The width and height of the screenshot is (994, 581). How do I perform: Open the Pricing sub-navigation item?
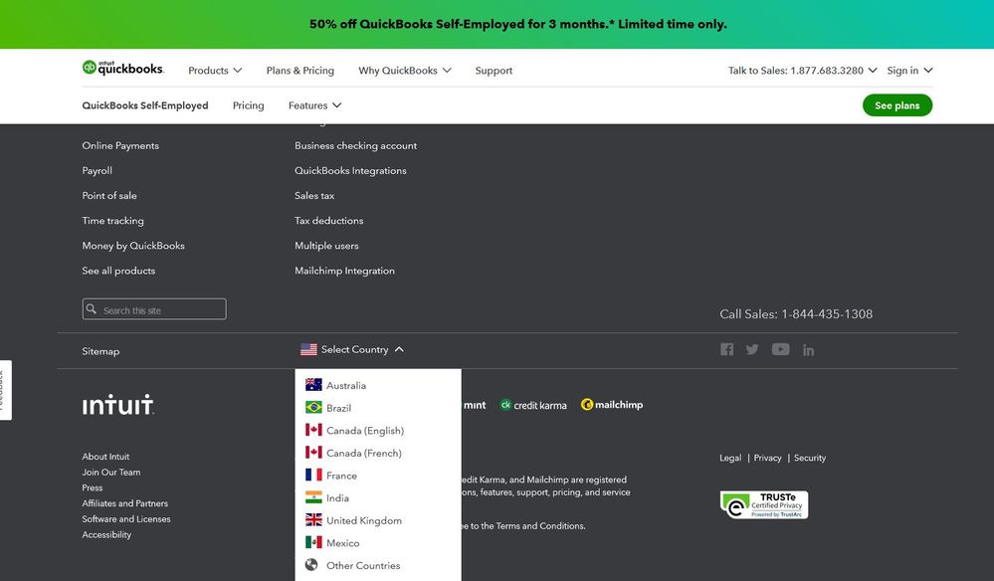coord(249,105)
